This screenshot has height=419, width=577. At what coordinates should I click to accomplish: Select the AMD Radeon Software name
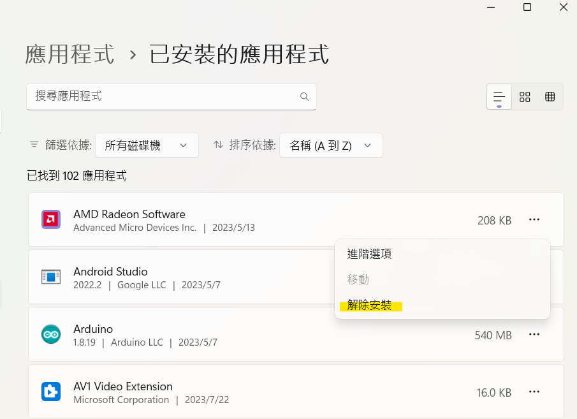(x=129, y=214)
